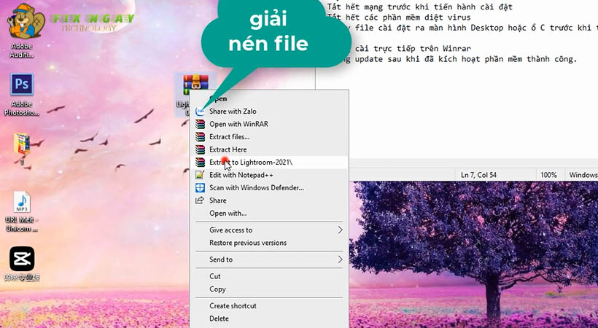Viewport: 598px width, 328px height.
Task: Click the 100% zoom level in status bar
Action: click(548, 175)
